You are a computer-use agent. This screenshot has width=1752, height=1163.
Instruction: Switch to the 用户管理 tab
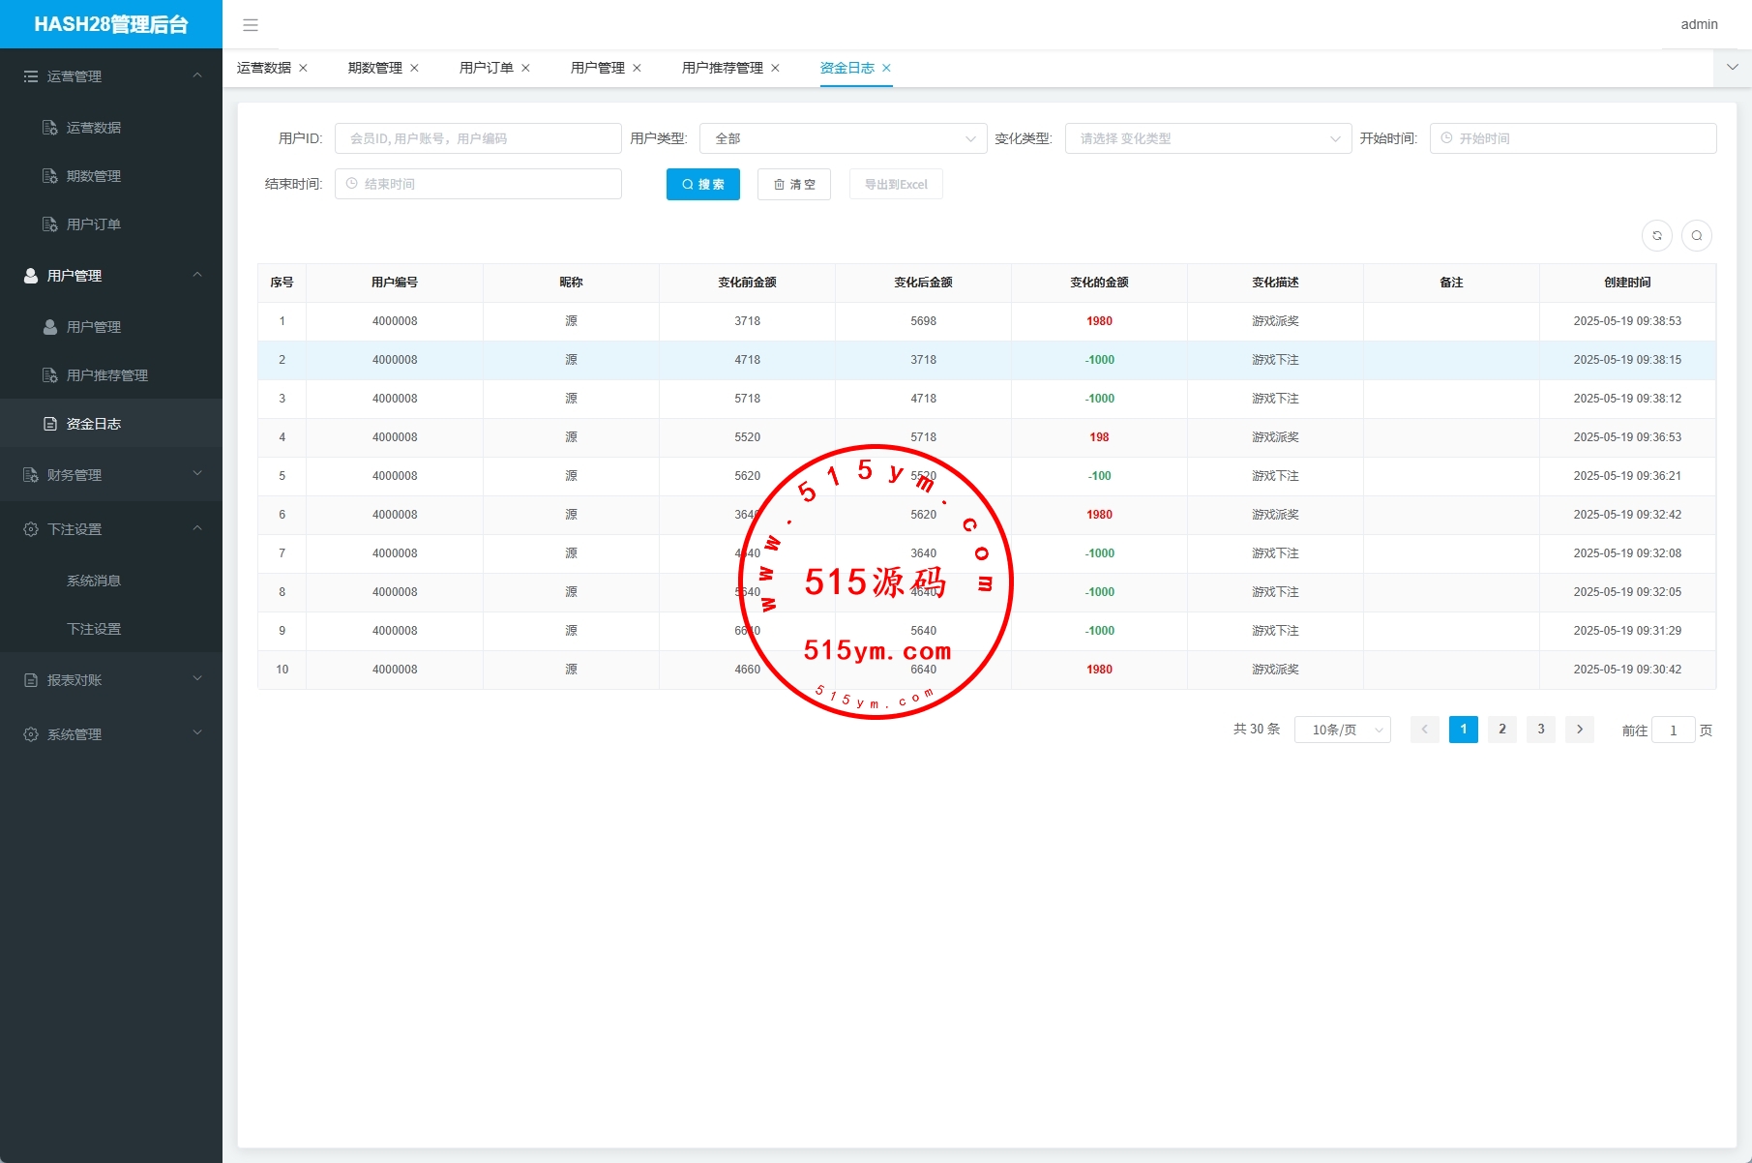point(597,68)
